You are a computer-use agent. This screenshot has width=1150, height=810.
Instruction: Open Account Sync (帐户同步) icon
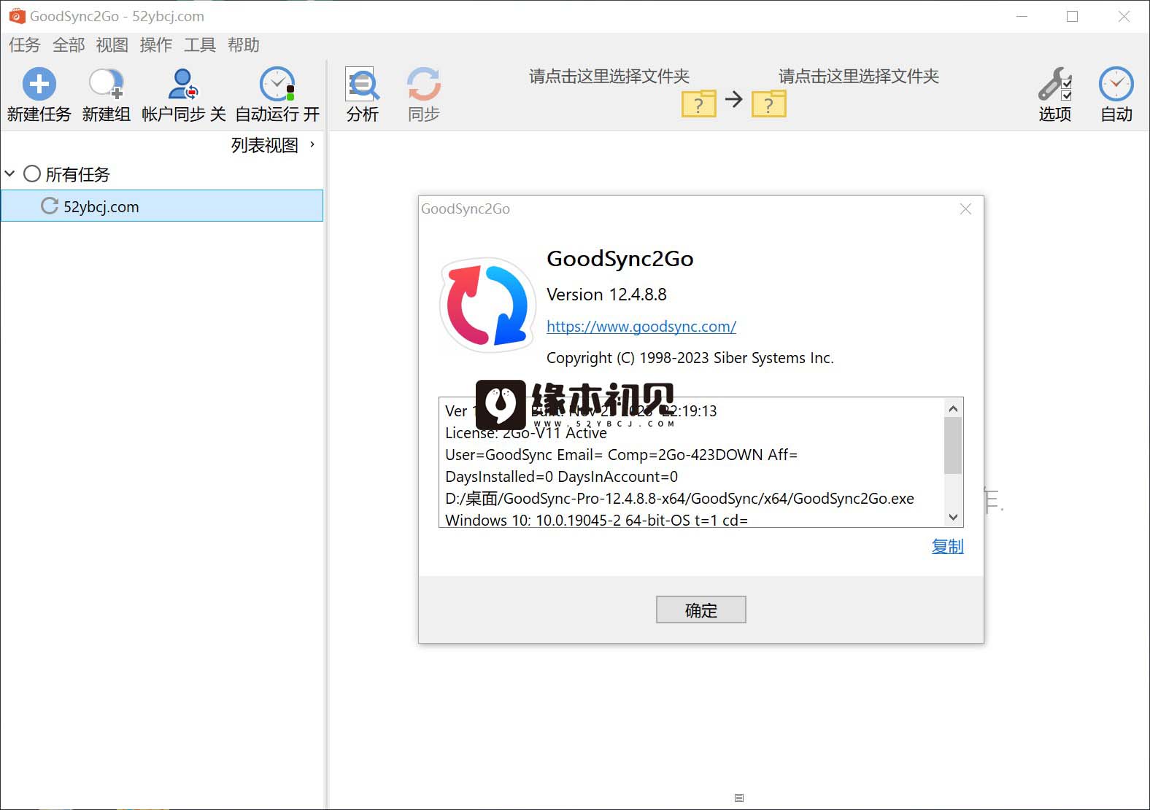[x=183, y=84]
